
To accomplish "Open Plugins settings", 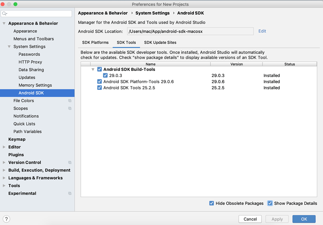I will (x=16, y=155).
